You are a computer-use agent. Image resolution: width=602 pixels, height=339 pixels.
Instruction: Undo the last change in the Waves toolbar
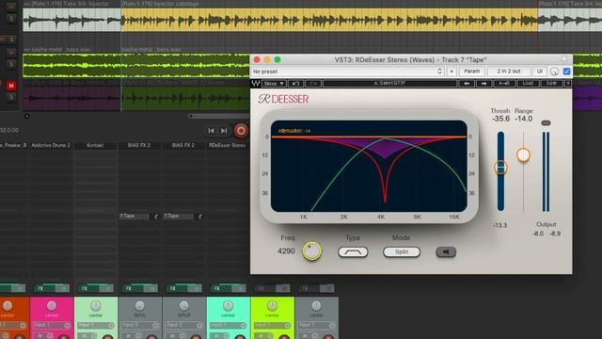point(295,84)
